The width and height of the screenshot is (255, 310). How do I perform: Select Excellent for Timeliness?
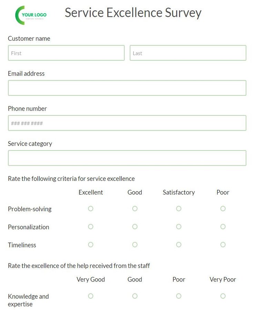(x=91, y=245)
